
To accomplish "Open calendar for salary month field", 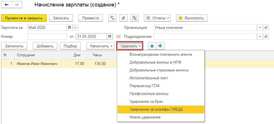I will click(69, 27).
